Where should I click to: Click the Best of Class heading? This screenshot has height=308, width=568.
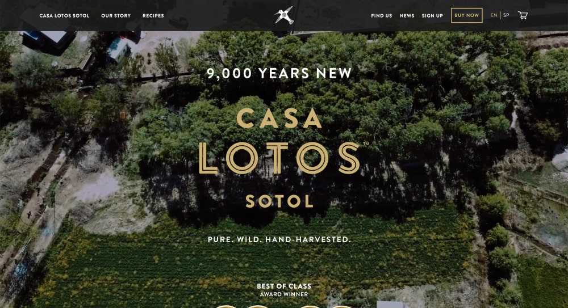284,286
